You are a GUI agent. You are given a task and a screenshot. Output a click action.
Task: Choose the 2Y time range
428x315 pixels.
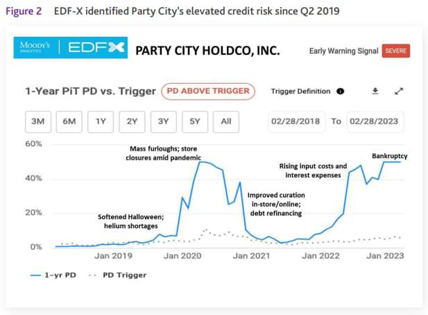click(x=132, y=121)
